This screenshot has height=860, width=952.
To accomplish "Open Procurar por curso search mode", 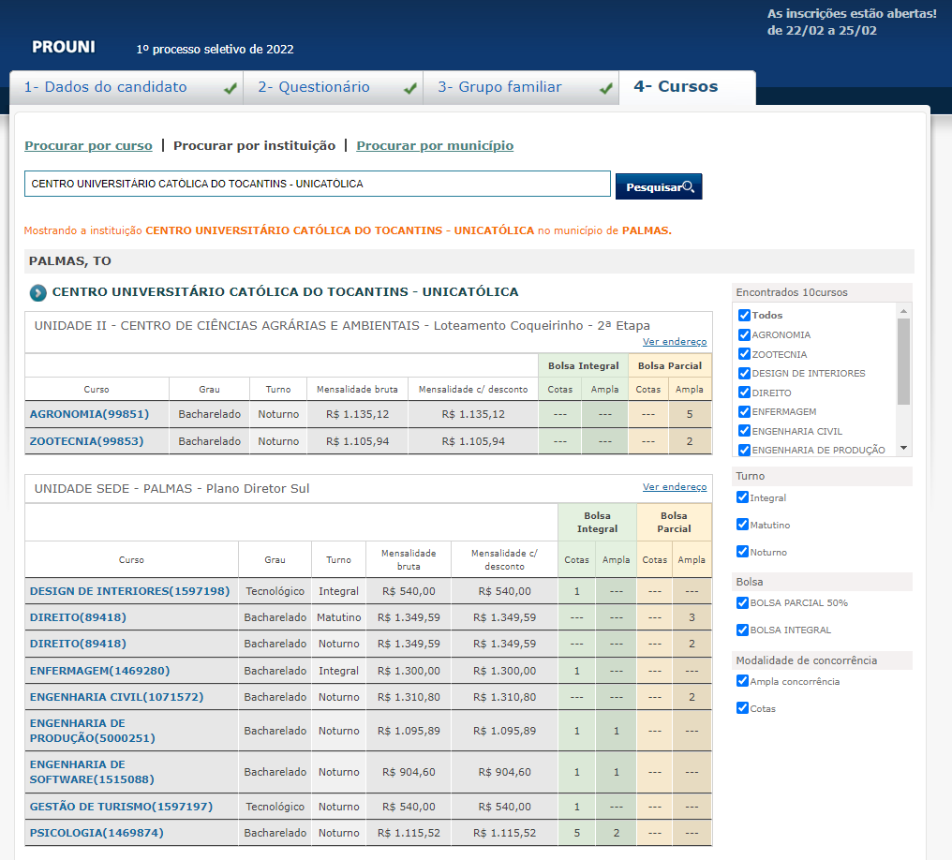I will [x=88, y=145].
